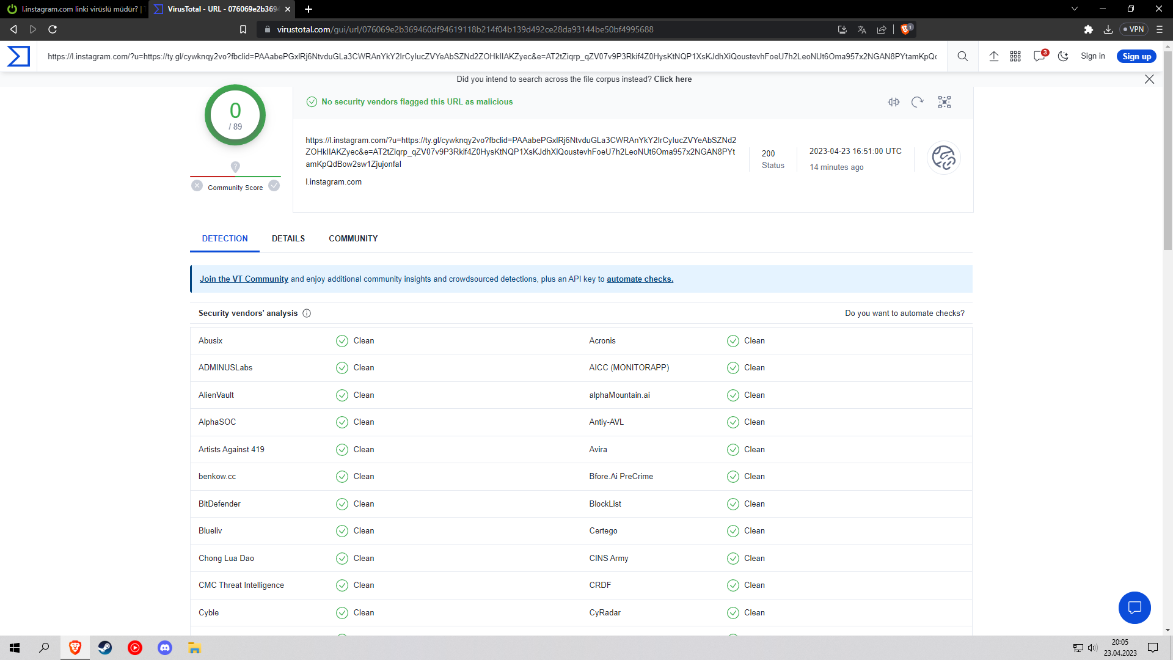Click the reanalyze refresh icon
Image resolution: width=1173 pixels, height=660 pixels.
tap(917, 102)
